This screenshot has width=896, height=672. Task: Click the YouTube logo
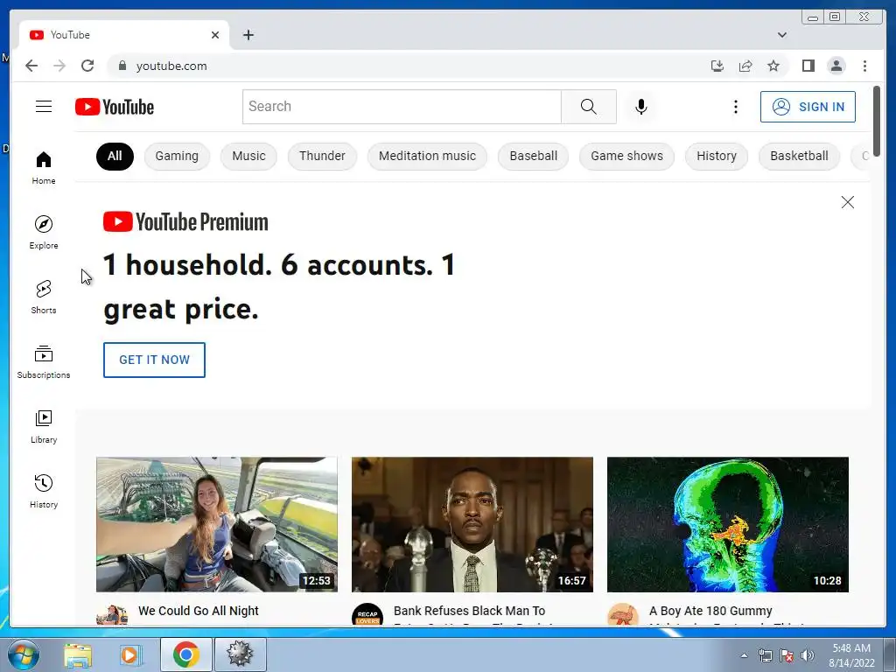click(115, 107)
